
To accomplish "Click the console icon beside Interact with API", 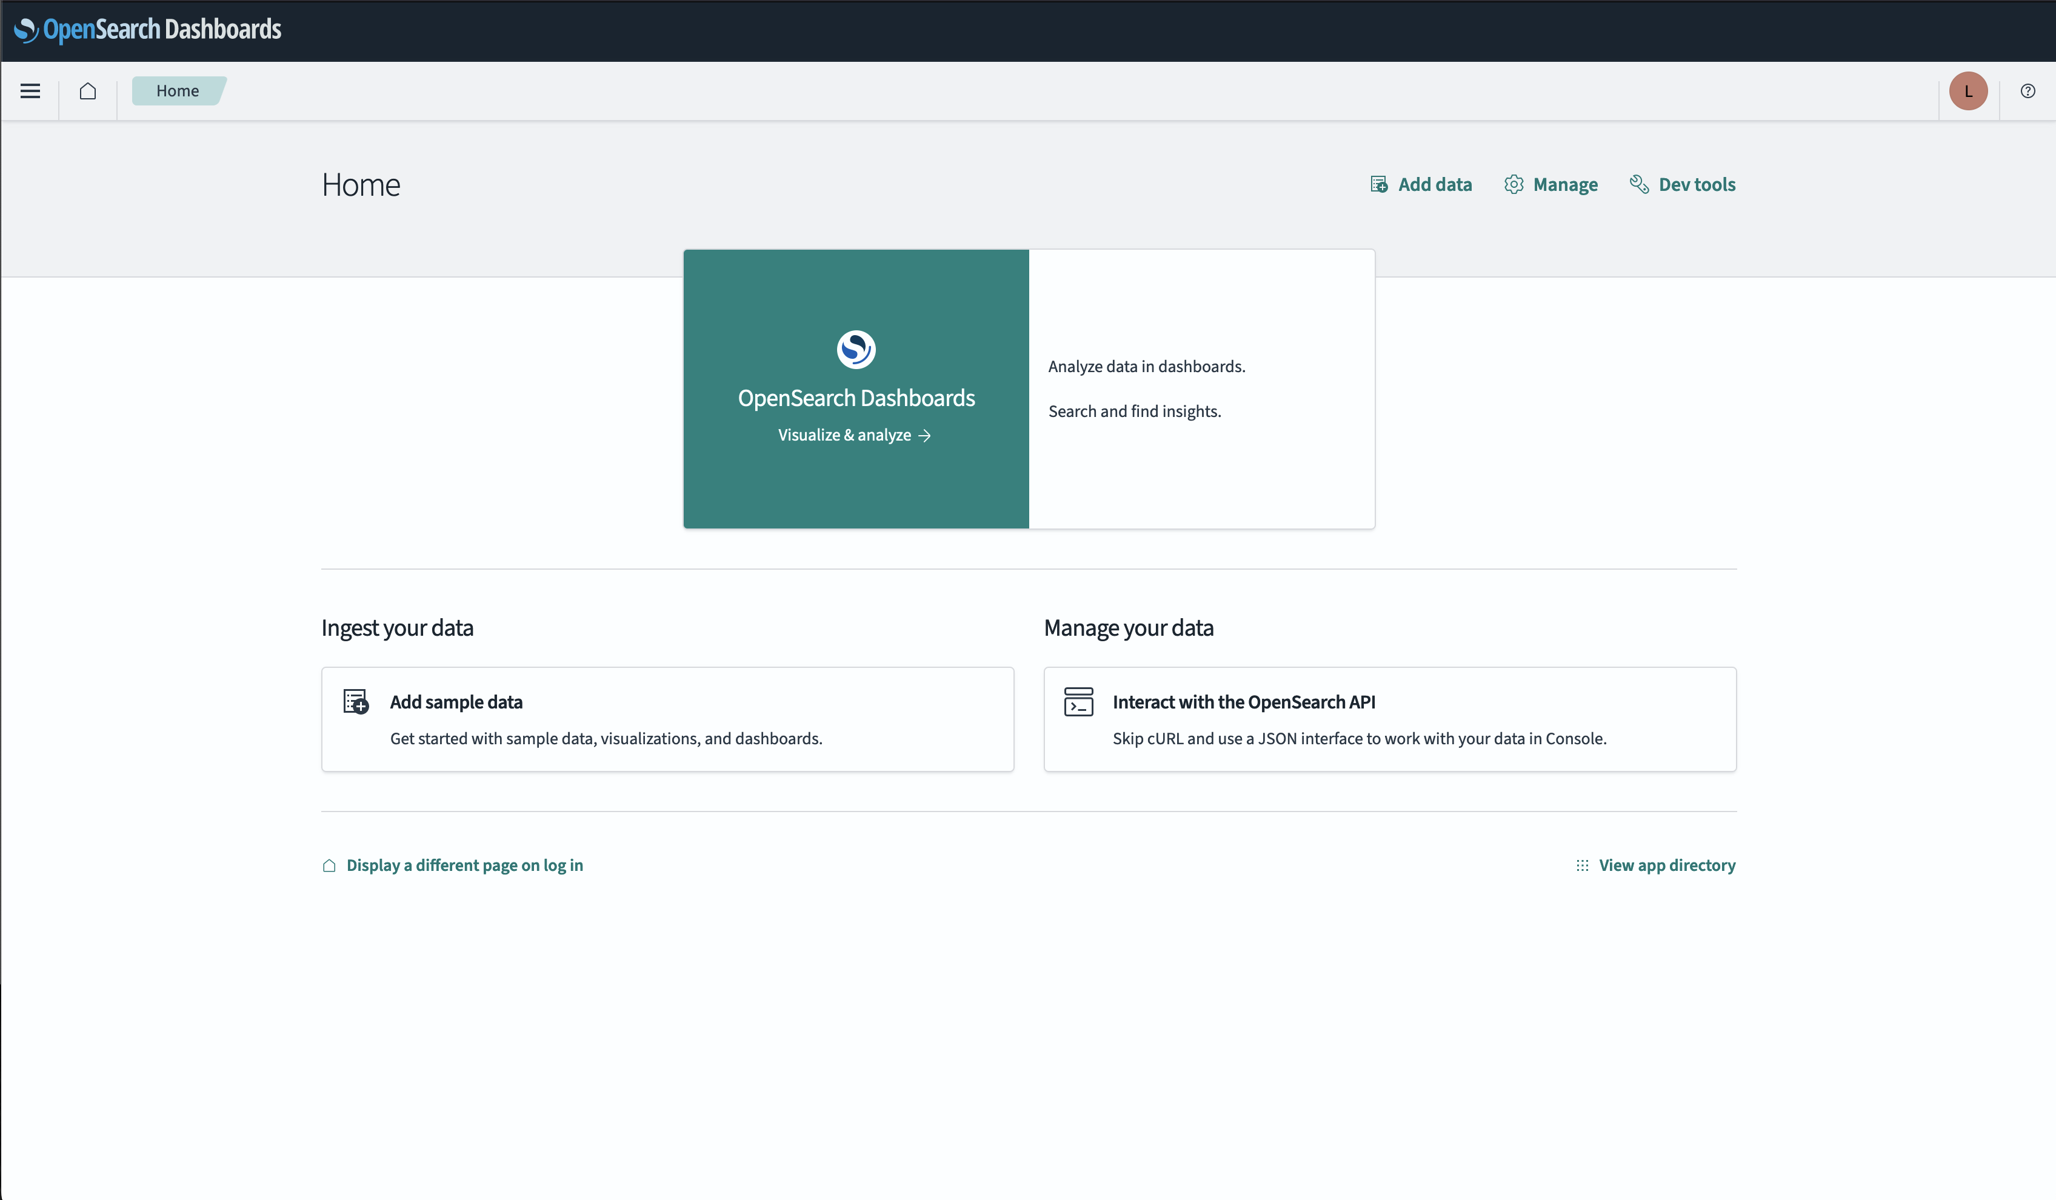I will click(1078, 702).
